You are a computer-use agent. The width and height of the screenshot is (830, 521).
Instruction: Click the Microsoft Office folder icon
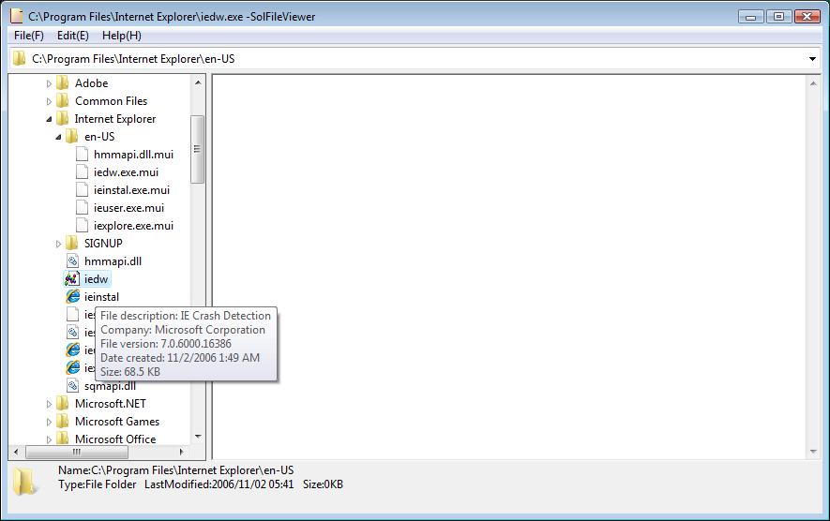click(x=63, y=439)
